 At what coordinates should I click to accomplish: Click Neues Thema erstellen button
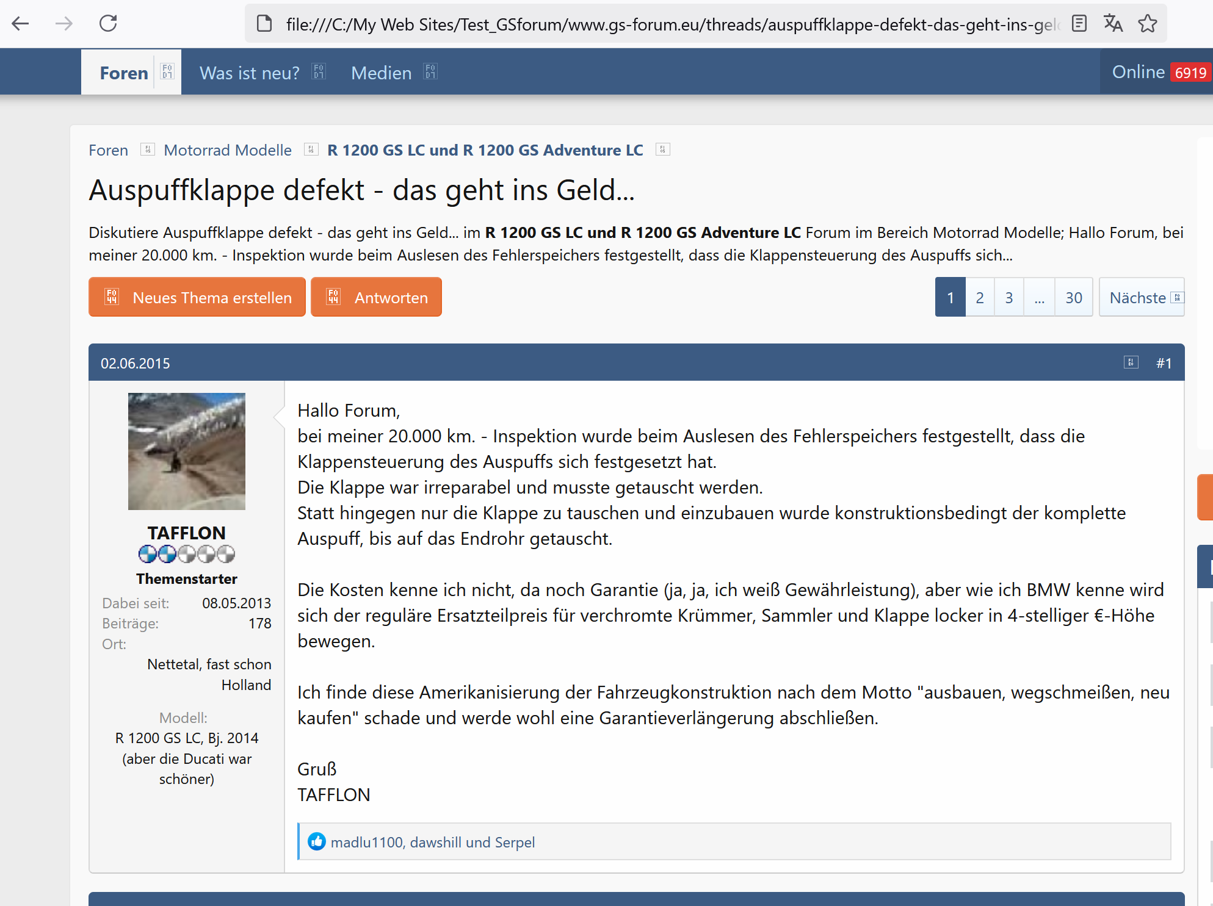[197, 297]
